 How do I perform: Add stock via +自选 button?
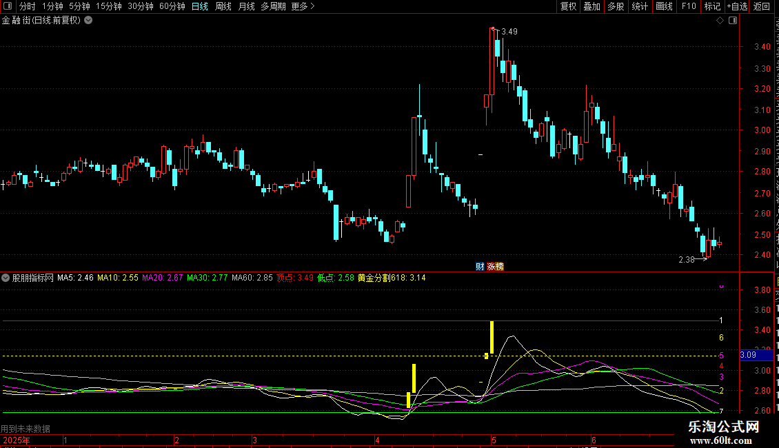coord(737,6)
